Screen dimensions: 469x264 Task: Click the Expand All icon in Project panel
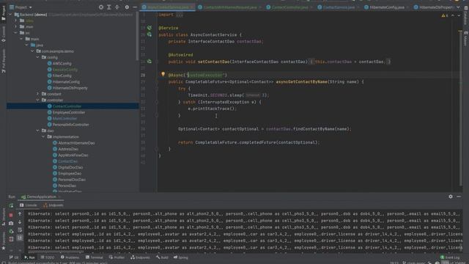109,7
